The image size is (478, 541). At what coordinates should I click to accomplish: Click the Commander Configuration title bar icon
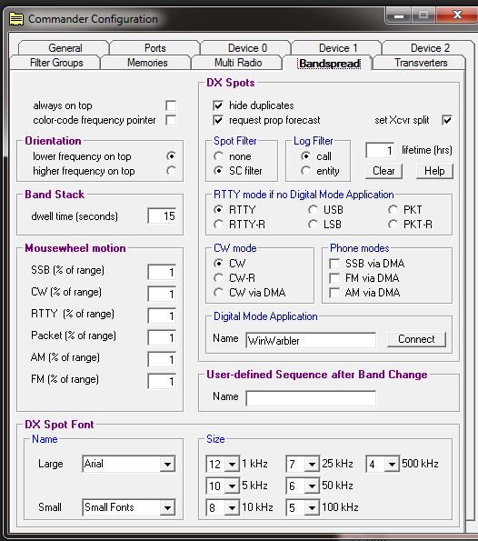(x=15, y=19)
